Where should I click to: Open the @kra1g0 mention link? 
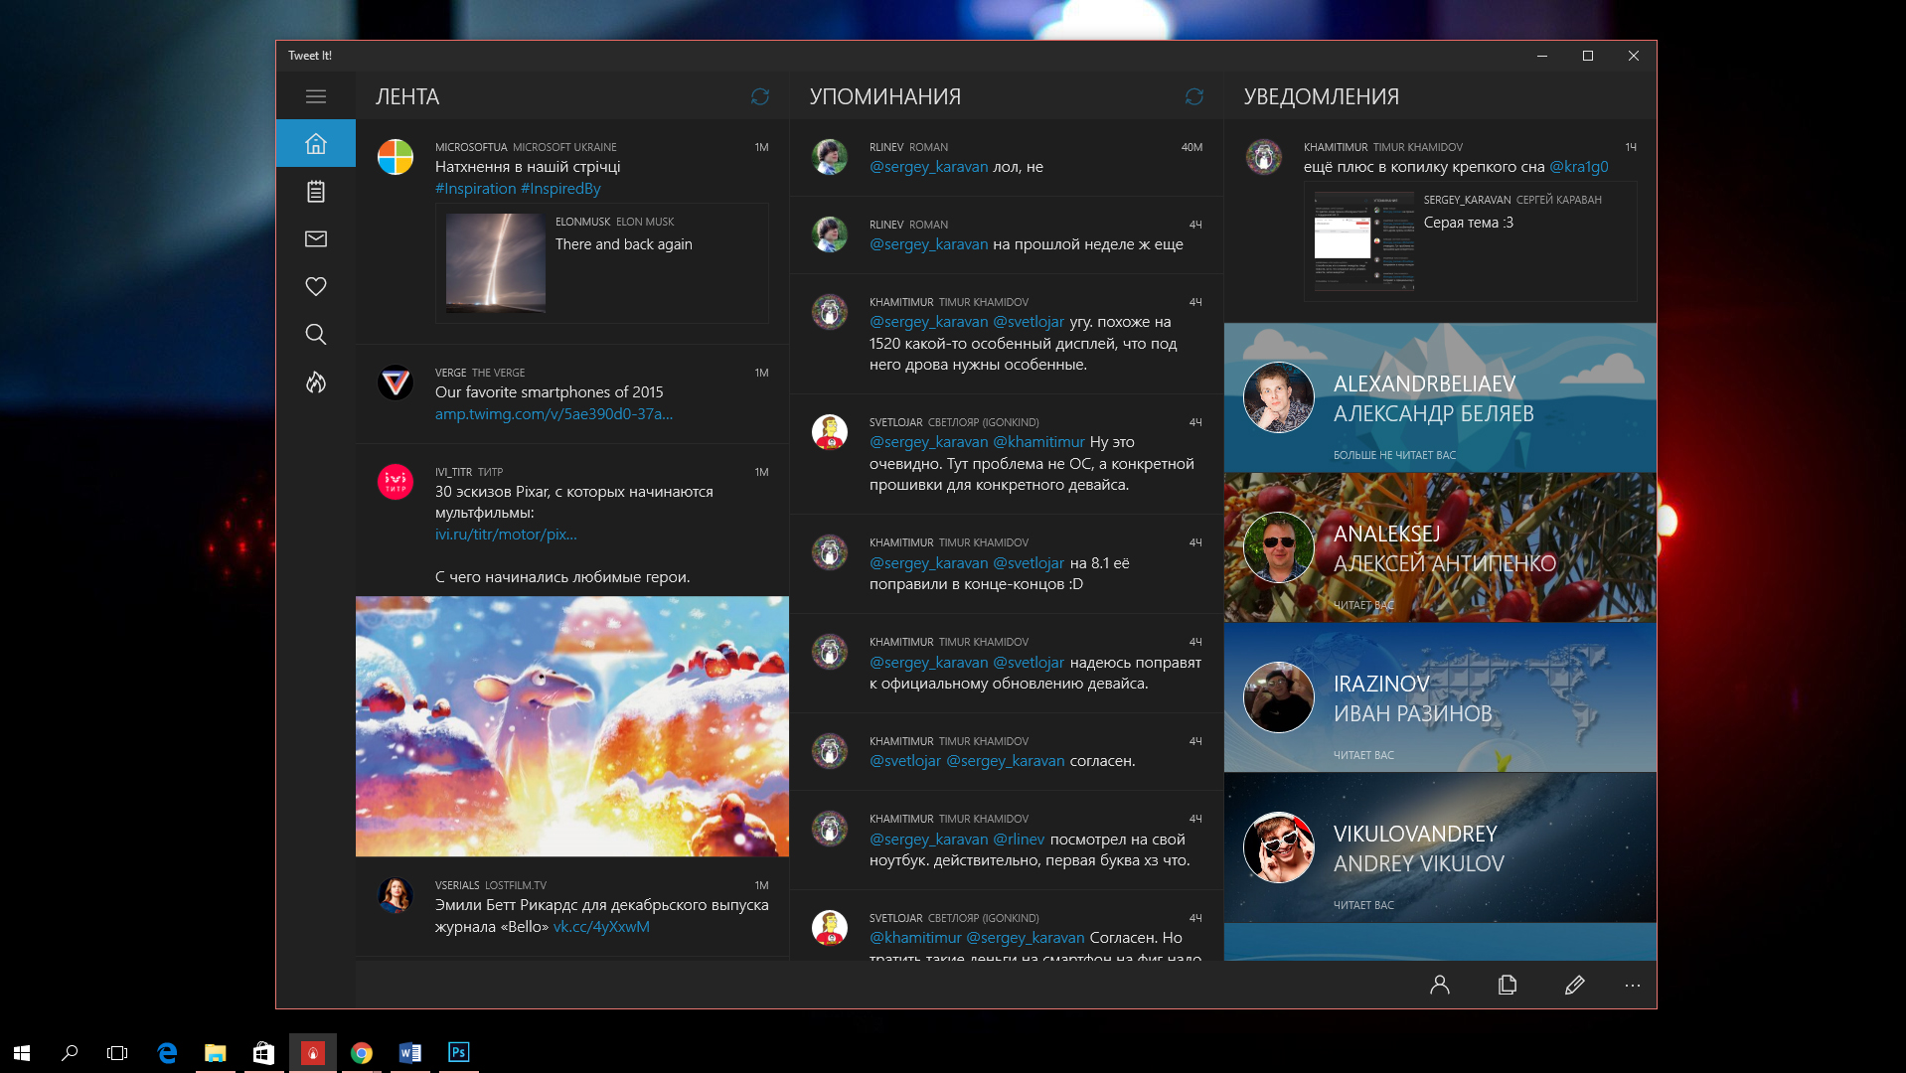1579,167
